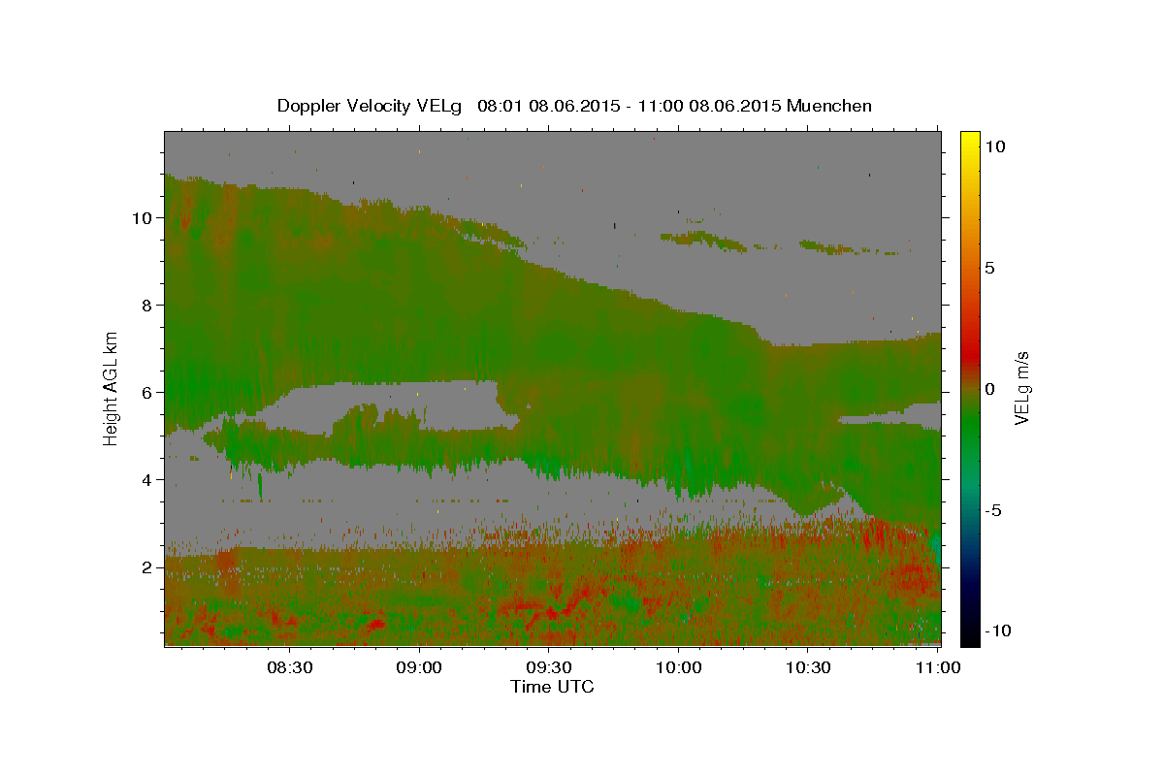Click the yellow top of the velocity colorbar
1164x776 pixels.
pos(970,139)
